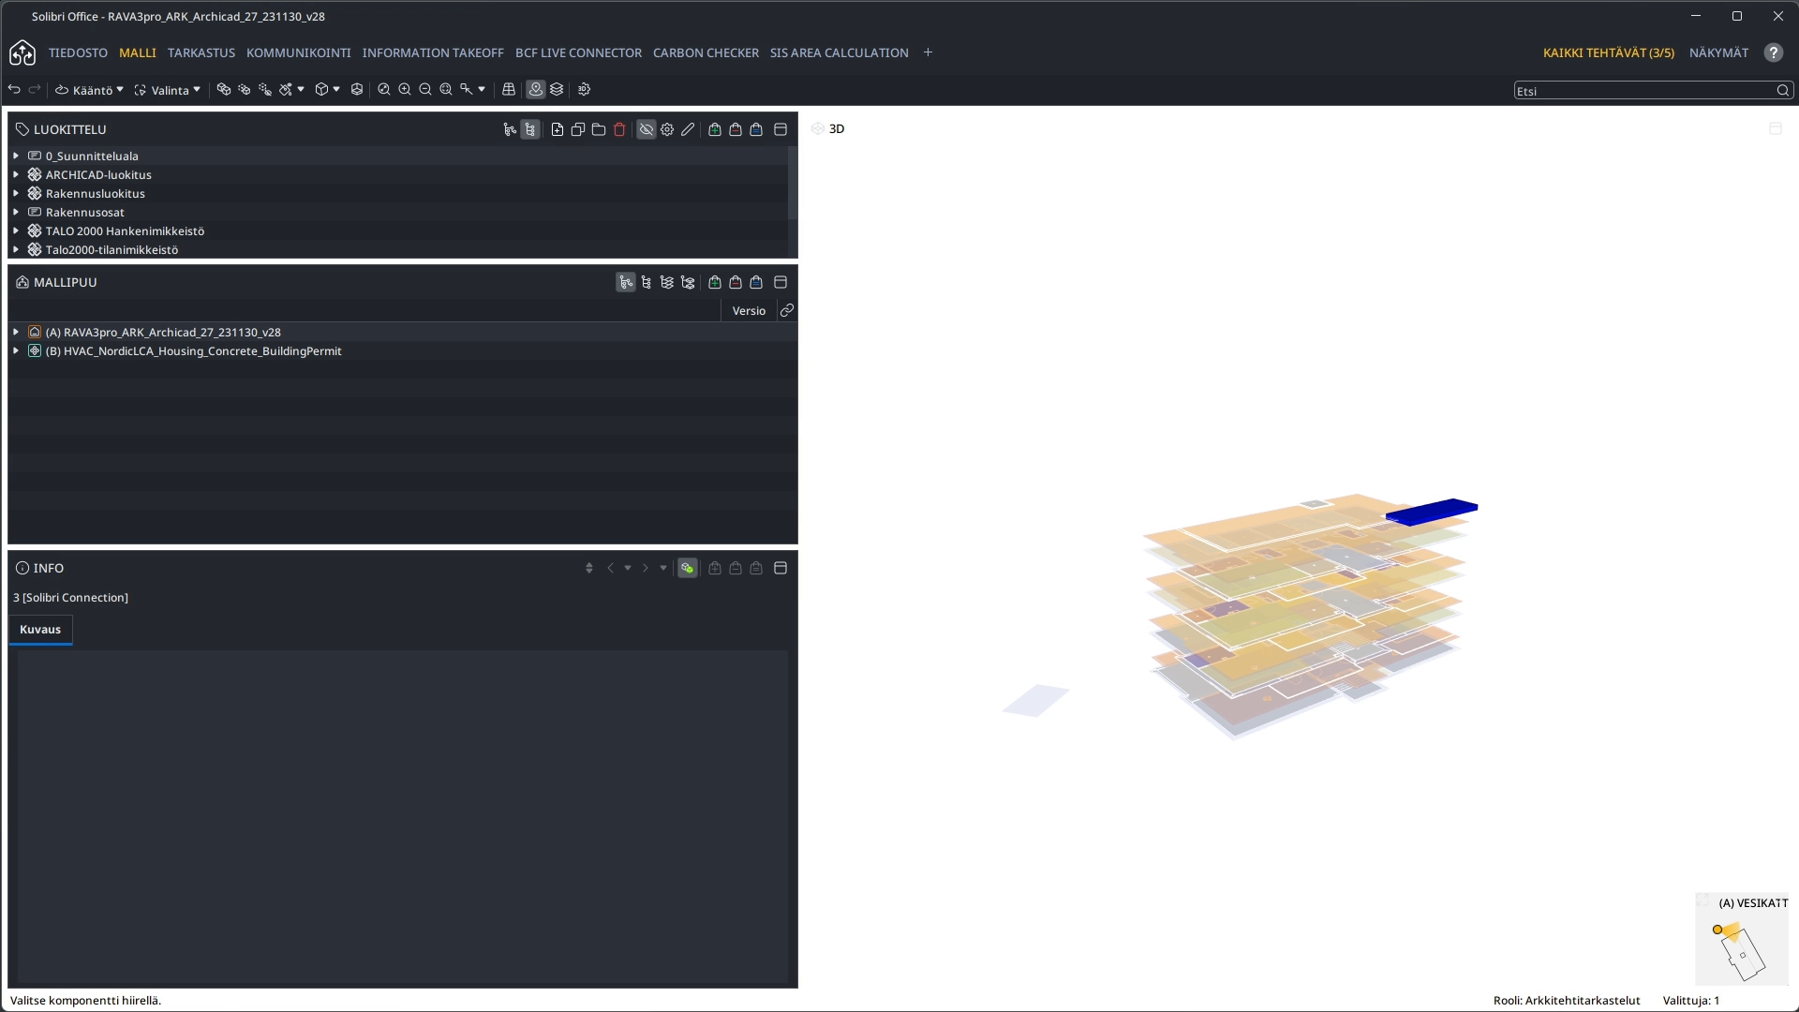This screenshot has width=1799, height=1012.
Task: Click the red trash icon in Luokittelu
Action: click(x=619, y=130)
